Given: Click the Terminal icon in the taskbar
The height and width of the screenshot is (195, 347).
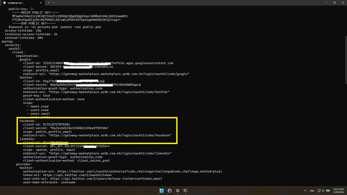Looking at the screenshot, I should 185,191.
